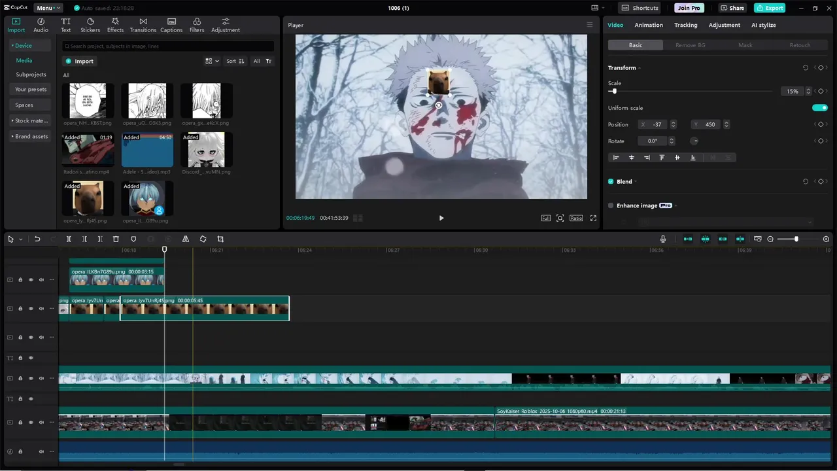Enable the Enhance image checkbox
Image resolution: width=837 pixels, height=471 pixels.
point(611,205)
